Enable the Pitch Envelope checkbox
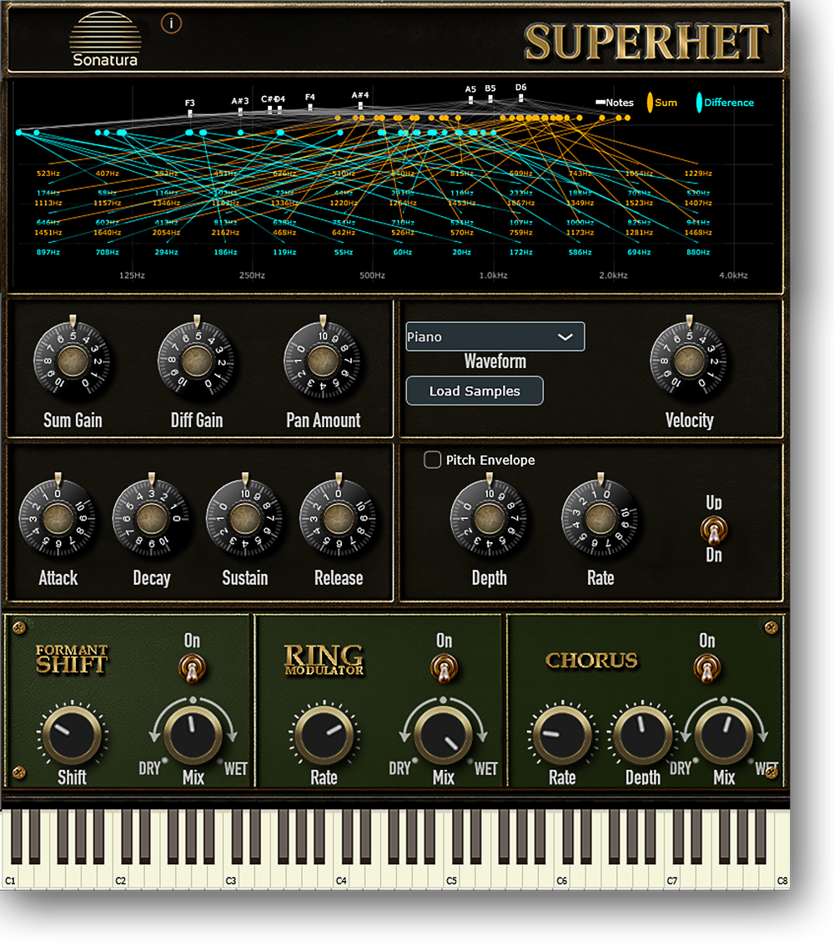 click(432, 460)
